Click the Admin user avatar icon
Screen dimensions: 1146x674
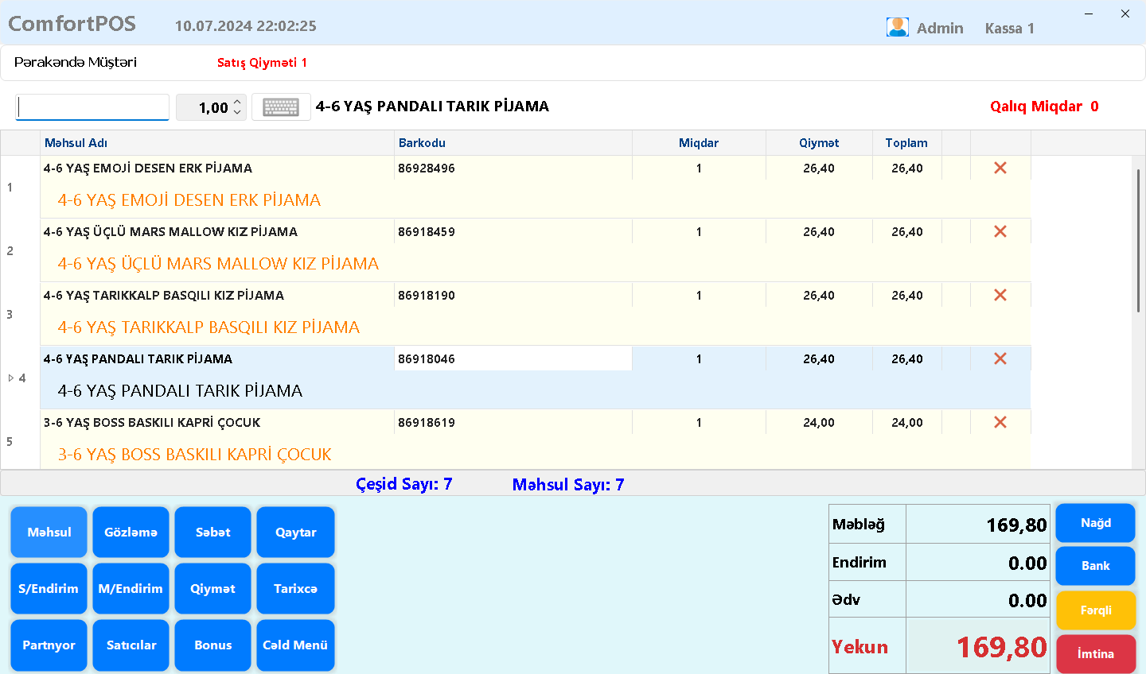tap(898, 27)
